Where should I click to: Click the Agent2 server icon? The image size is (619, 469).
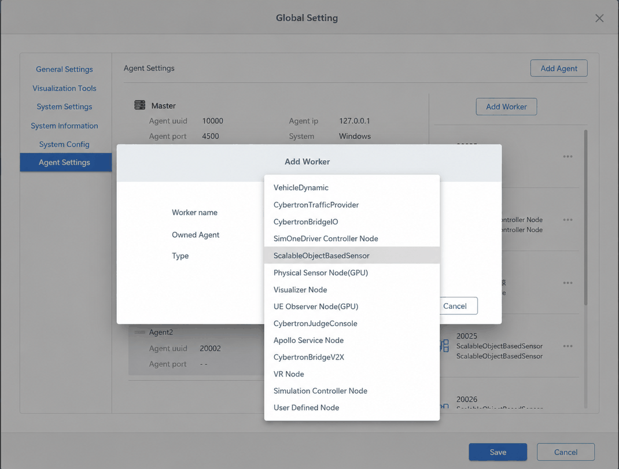click(140, 332)
